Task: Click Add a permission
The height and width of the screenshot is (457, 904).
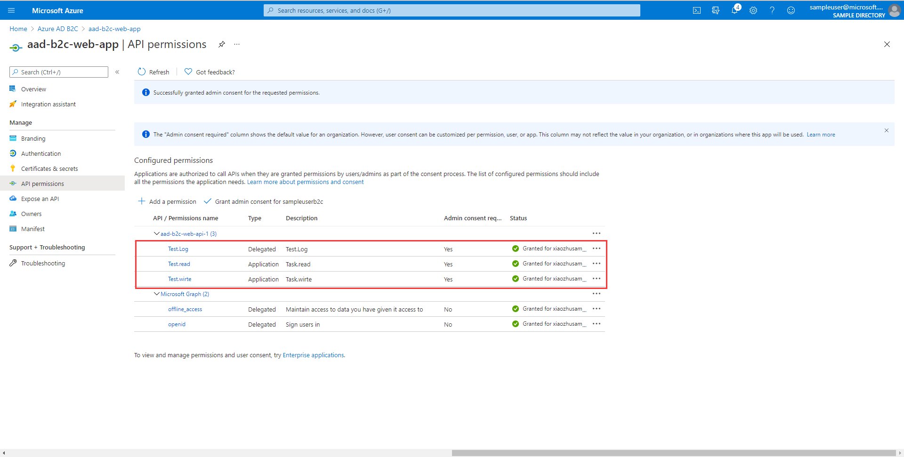Action: pos(167,201)
